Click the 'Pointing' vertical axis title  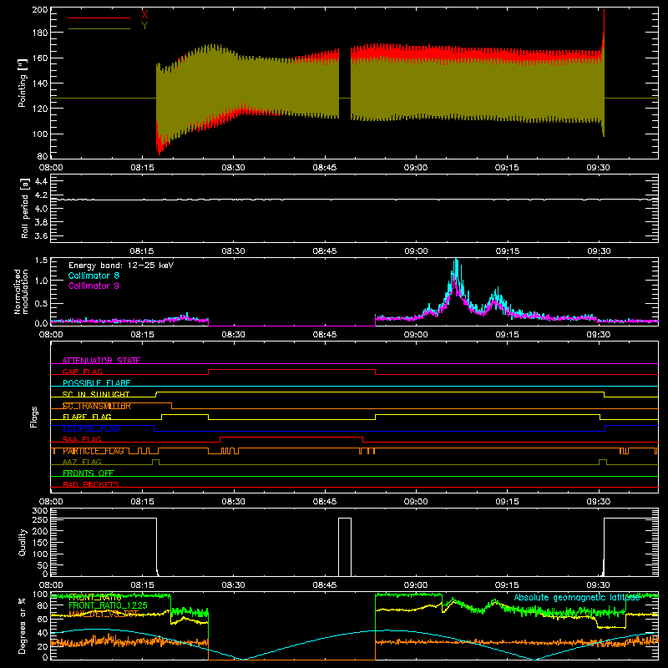point(23,83)
